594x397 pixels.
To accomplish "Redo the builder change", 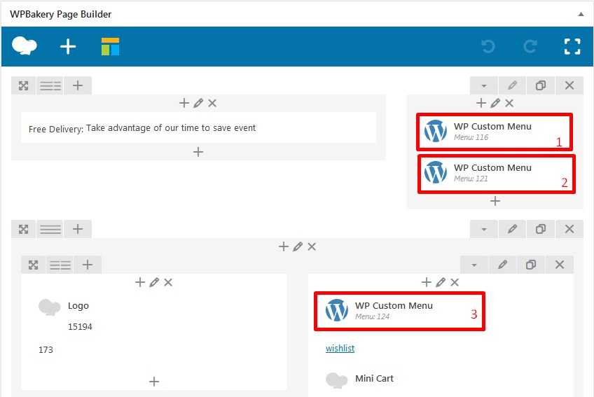I will 530,47.
